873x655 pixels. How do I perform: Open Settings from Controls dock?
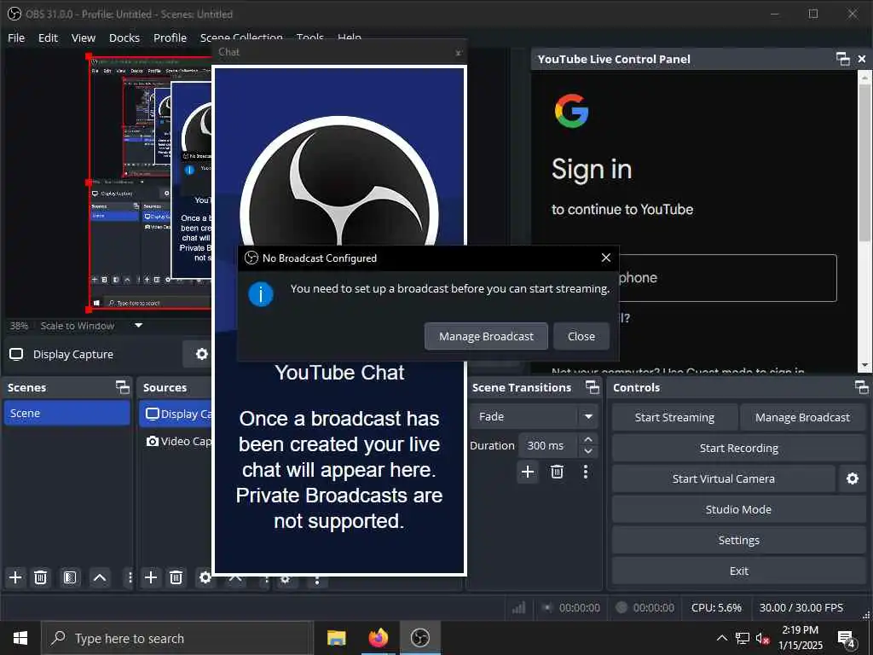coord(739,540)
